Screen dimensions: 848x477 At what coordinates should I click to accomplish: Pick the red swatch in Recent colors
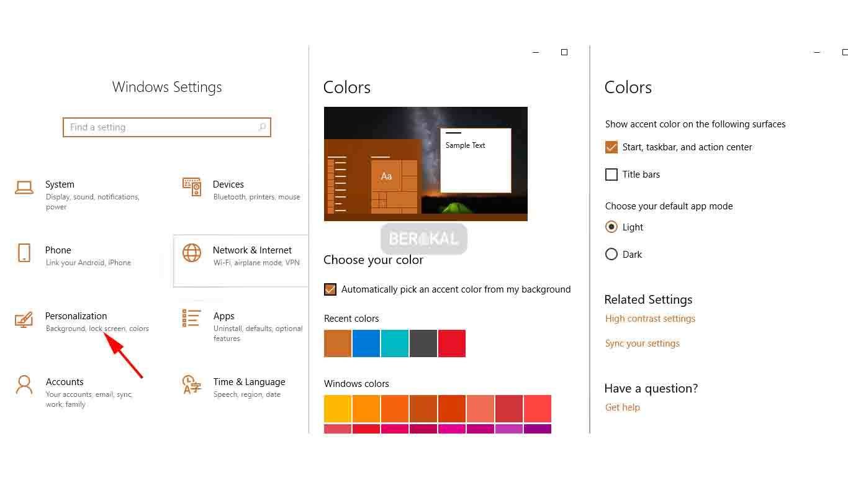(452, 343)
